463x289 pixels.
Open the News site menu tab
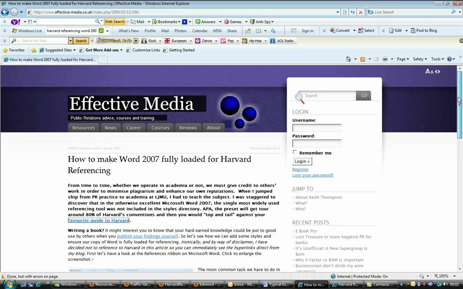tap(111, 128)
